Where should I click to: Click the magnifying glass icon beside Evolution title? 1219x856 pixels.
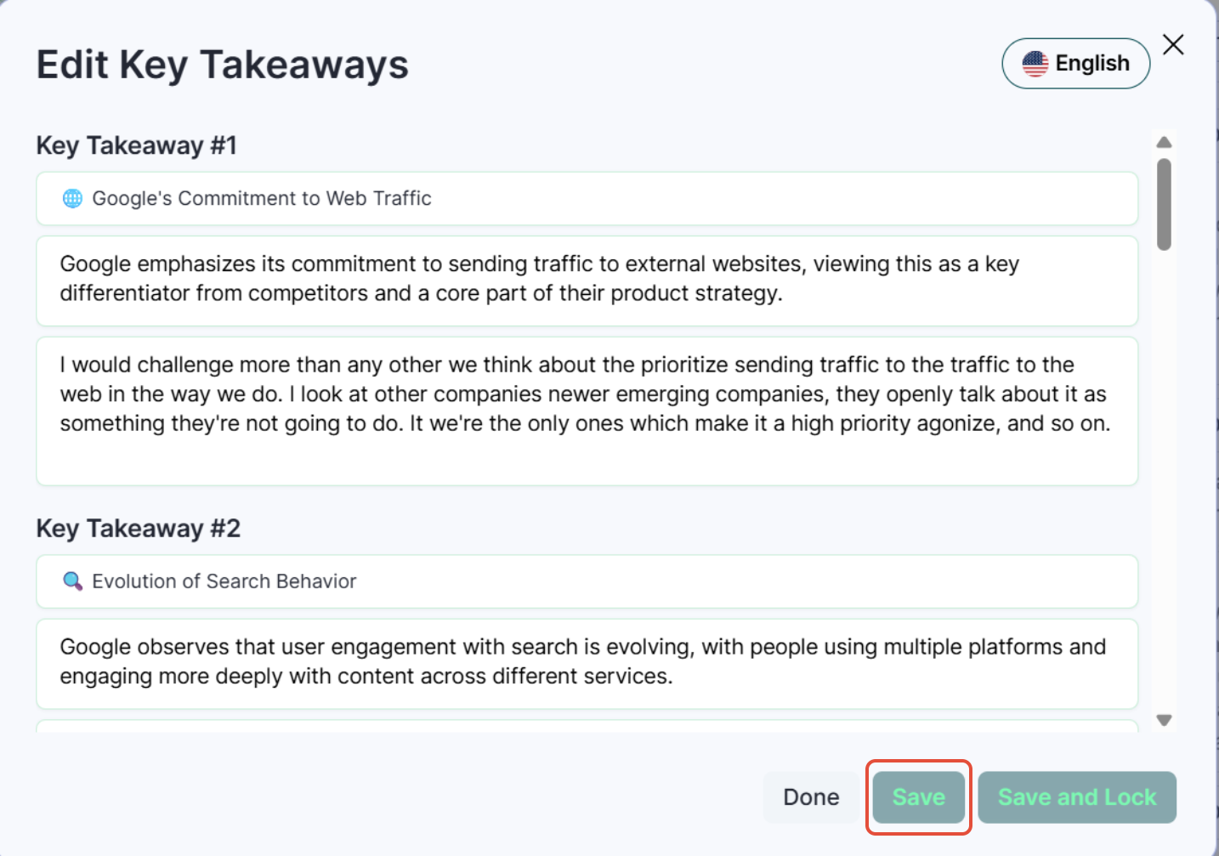tap(73, 581)
